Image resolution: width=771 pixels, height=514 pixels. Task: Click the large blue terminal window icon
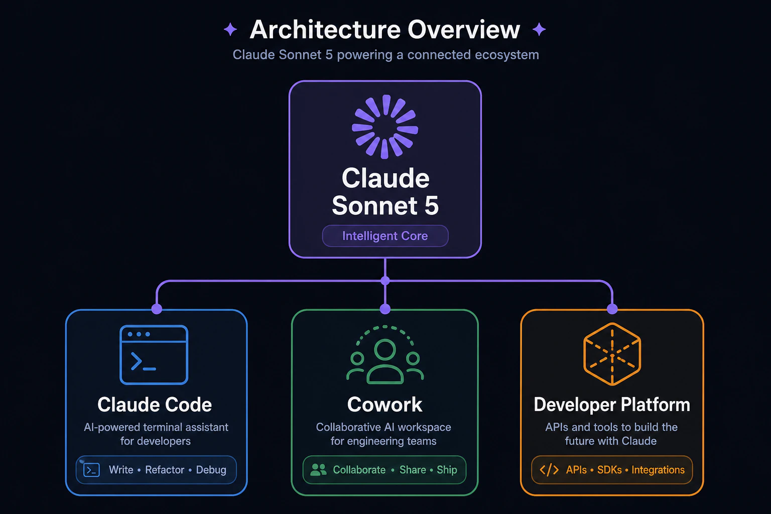click(154, 355)
